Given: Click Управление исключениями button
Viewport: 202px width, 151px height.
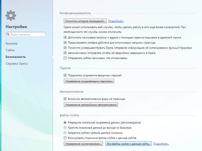Looking at the screenshot, I should click(x=83, y=144).
